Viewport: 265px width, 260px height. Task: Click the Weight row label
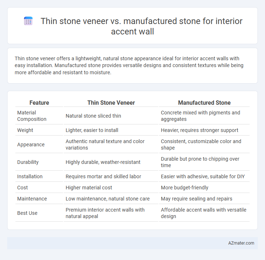(25, 130)
